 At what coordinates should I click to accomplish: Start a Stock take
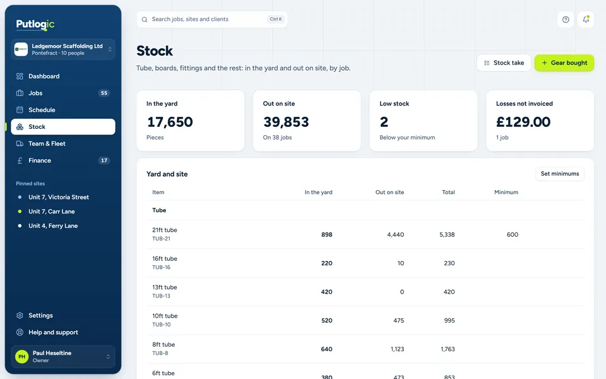click(x=504, y=63)
